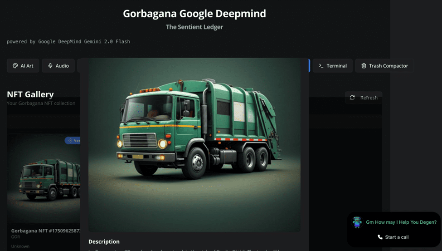Switch to the Audio tab
Image resolution: width=442 pixels, height=251 pixels.
58,66
